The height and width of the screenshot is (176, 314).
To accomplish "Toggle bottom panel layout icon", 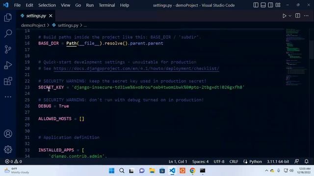I will pyautogui.click(x=263, y=5).
